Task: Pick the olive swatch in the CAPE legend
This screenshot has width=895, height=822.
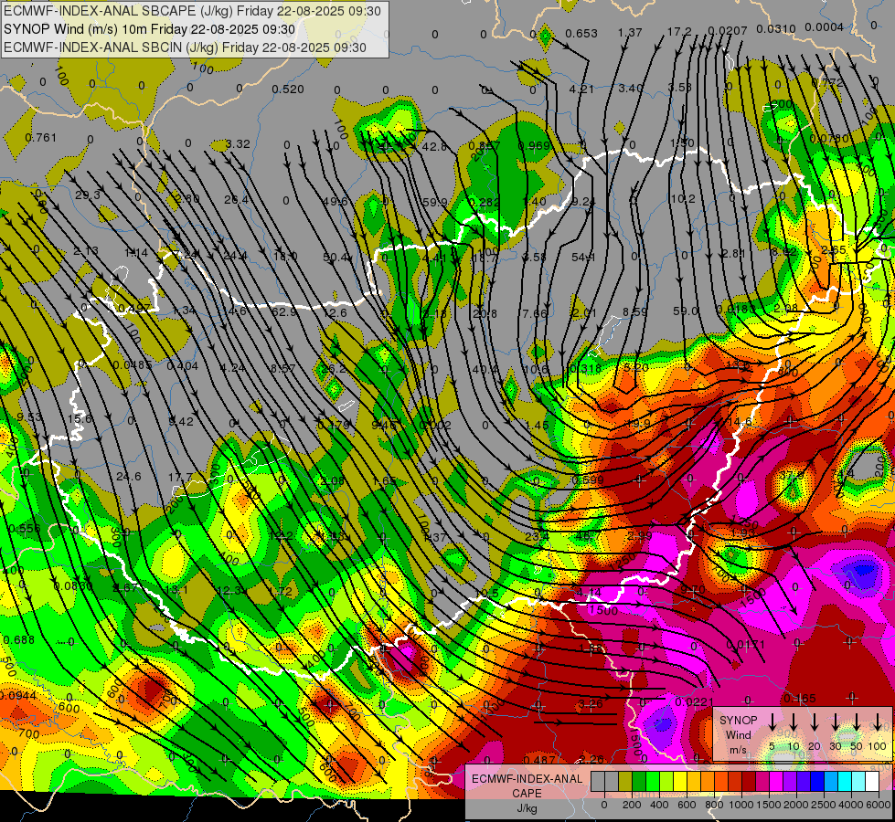Action: [x=625, y=782]
